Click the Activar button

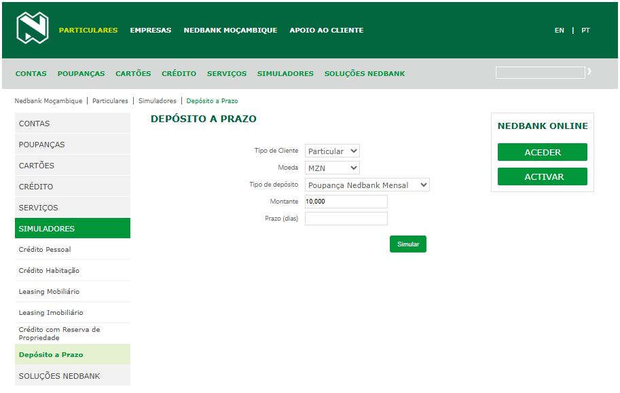point(543,176)
